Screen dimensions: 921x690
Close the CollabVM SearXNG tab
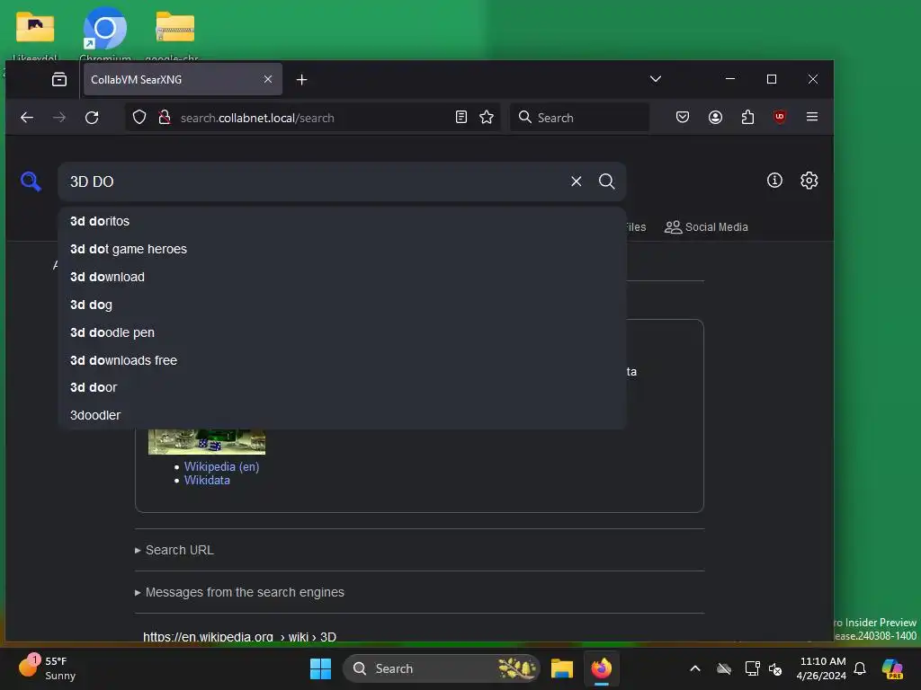click(x=268, y=79)
